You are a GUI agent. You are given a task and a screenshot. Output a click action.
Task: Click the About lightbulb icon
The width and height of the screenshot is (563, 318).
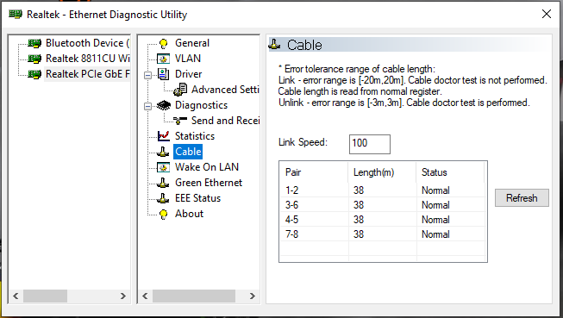163,214
